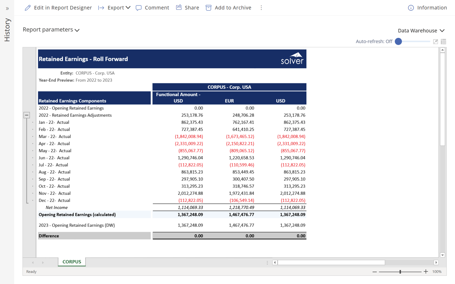The height and width of the screenshot is (284, 455).
Task: Expand the History side panel
Action: click(7, 8)
